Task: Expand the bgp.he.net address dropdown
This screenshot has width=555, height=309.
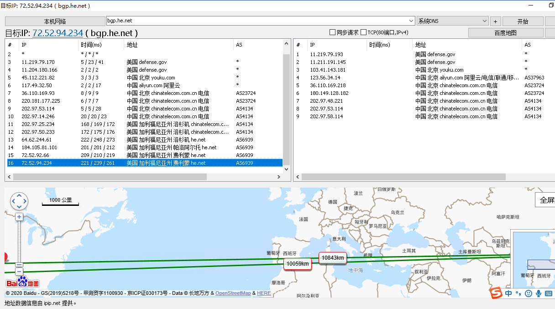Action: click(x=411, y=21)
